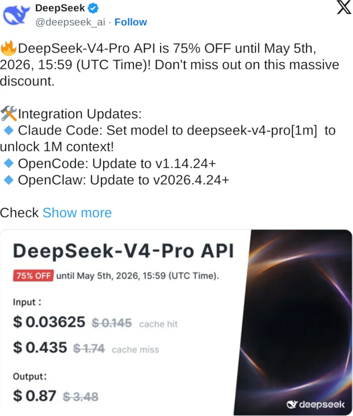Open the DeepSeek-V4-Pro API promo image
The height and width of the screenshot is (416, 353).
(x=176, y=322)
